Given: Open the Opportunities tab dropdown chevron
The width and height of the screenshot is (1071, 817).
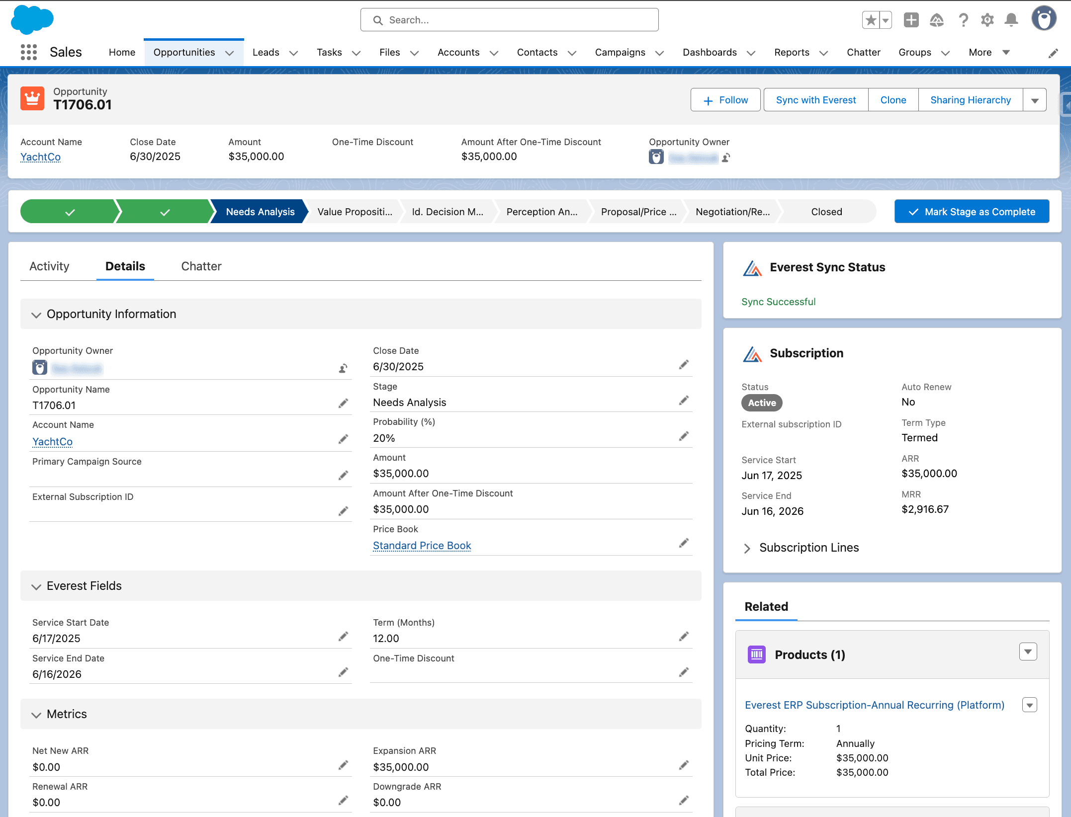Looking at the screenshot, I should pos(229,53).
